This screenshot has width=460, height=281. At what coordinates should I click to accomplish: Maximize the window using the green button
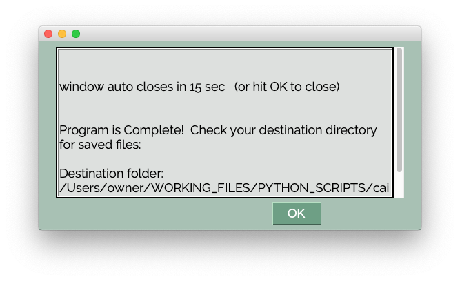76,34
